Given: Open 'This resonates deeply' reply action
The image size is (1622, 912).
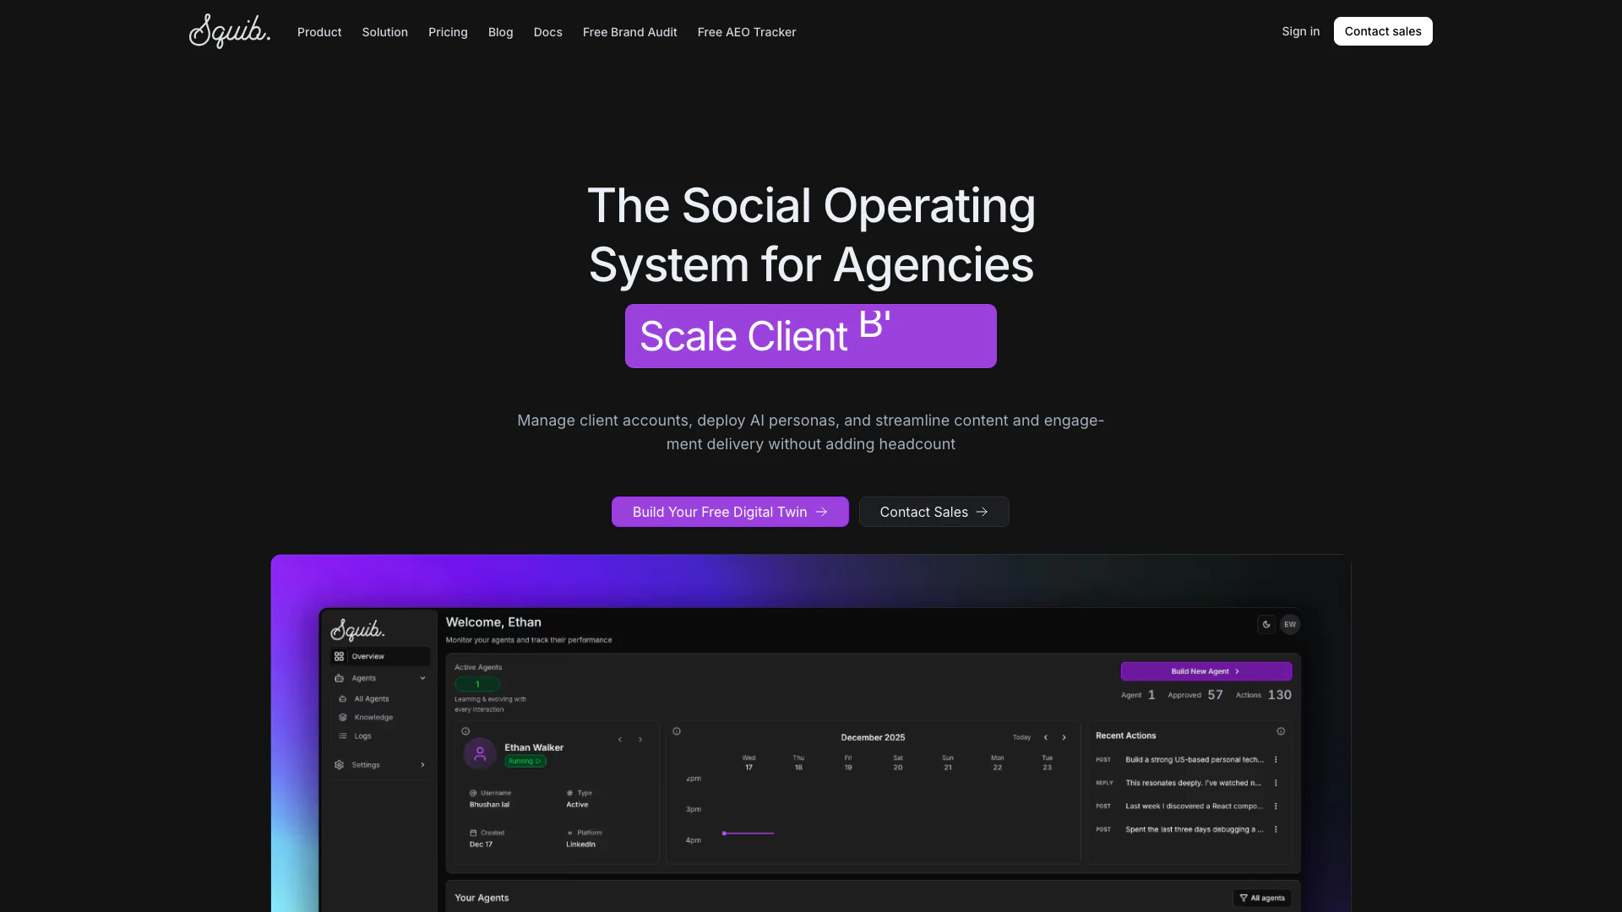Looking at the screenshot, I should pos(1193,783).
